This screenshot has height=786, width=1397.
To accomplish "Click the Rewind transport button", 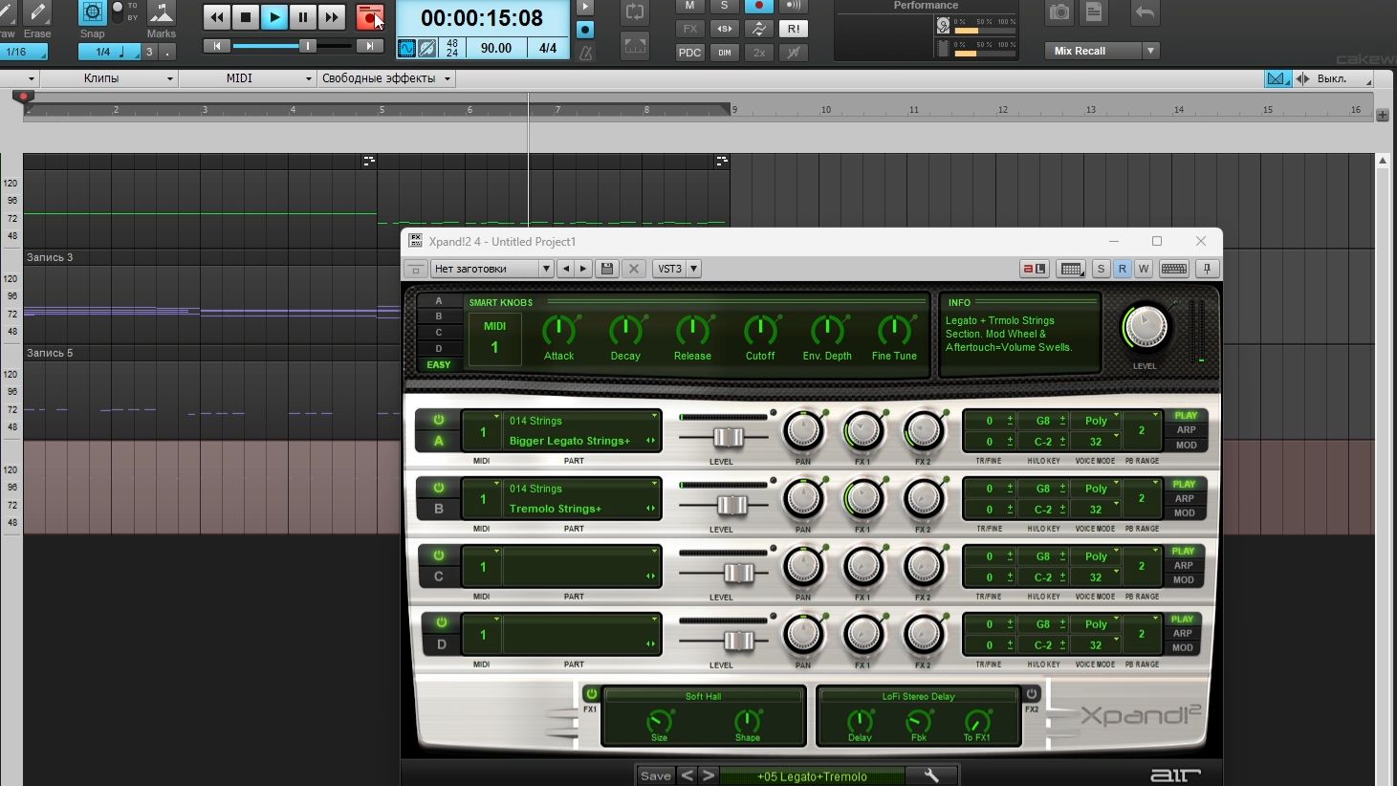I will pos(217,16).
